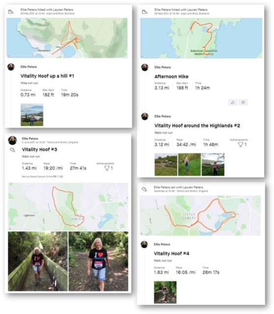Open the Vitality Hoof around the Highlands #2 title
274x314 pixels.
pyautogui.click(x=197, y=126)
